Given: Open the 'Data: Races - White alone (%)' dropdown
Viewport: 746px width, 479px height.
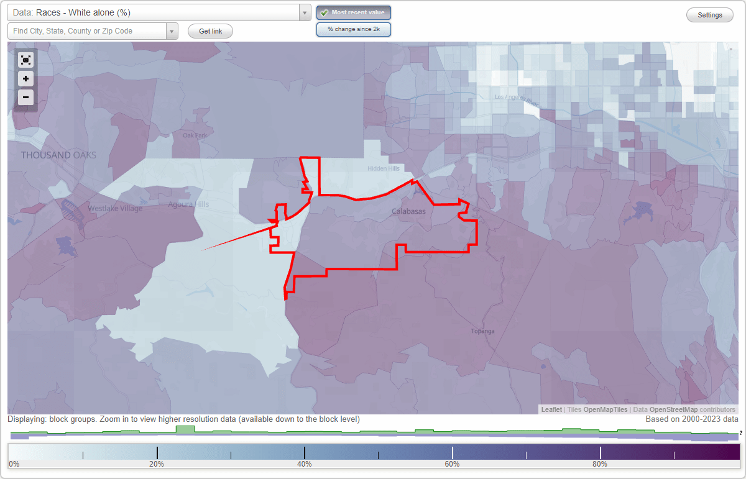Looking at the screenshot, I should (x=155, y=12).
